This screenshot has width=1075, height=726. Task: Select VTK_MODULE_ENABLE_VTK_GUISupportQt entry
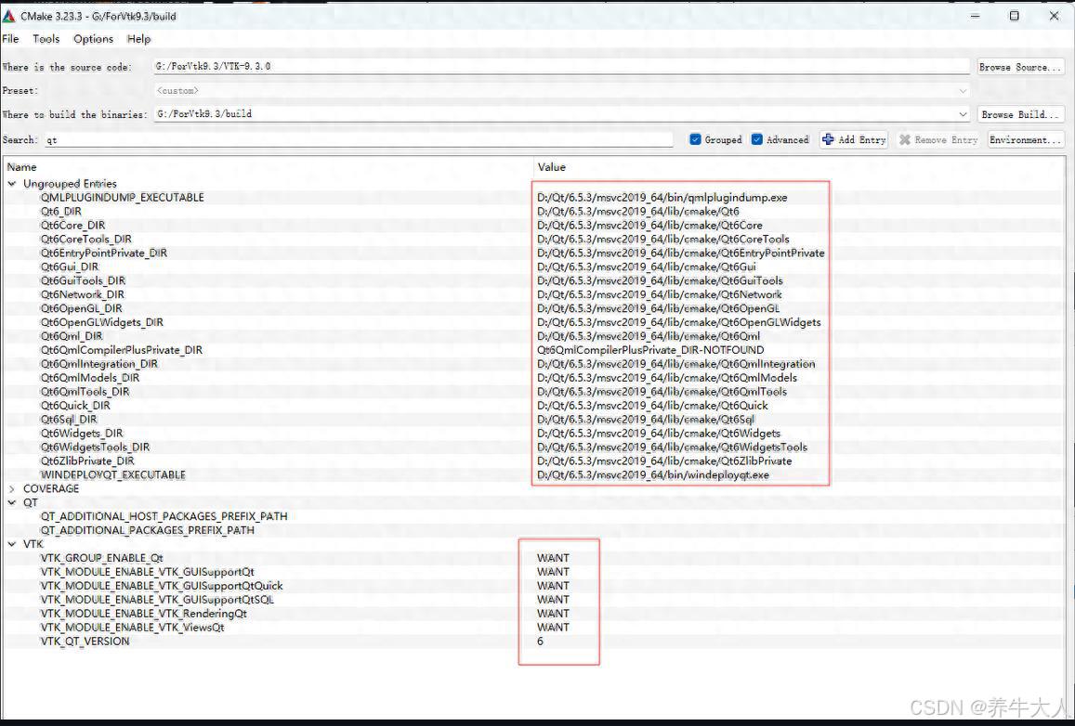pos(148,572)
